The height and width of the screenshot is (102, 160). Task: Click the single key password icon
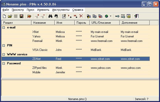117,16
